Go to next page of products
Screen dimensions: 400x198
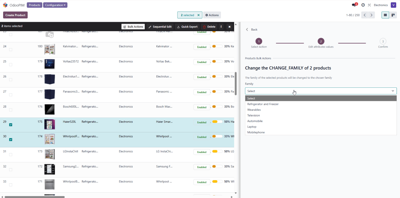(371, 15)
